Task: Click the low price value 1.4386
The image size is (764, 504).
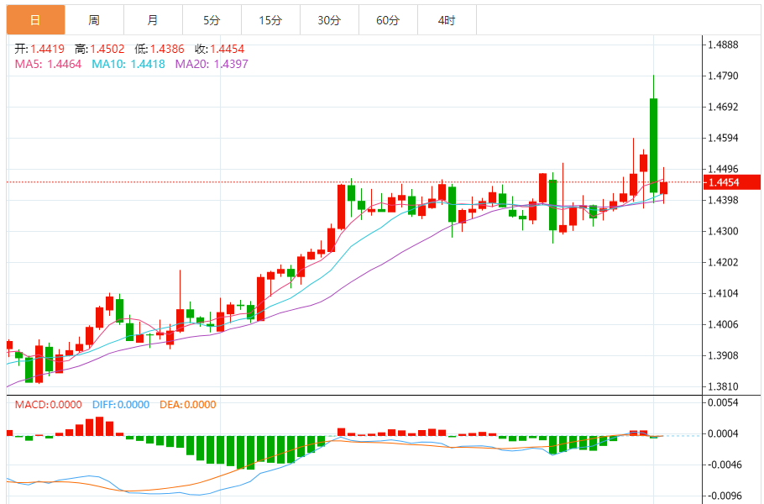Action: coord(167,49)
